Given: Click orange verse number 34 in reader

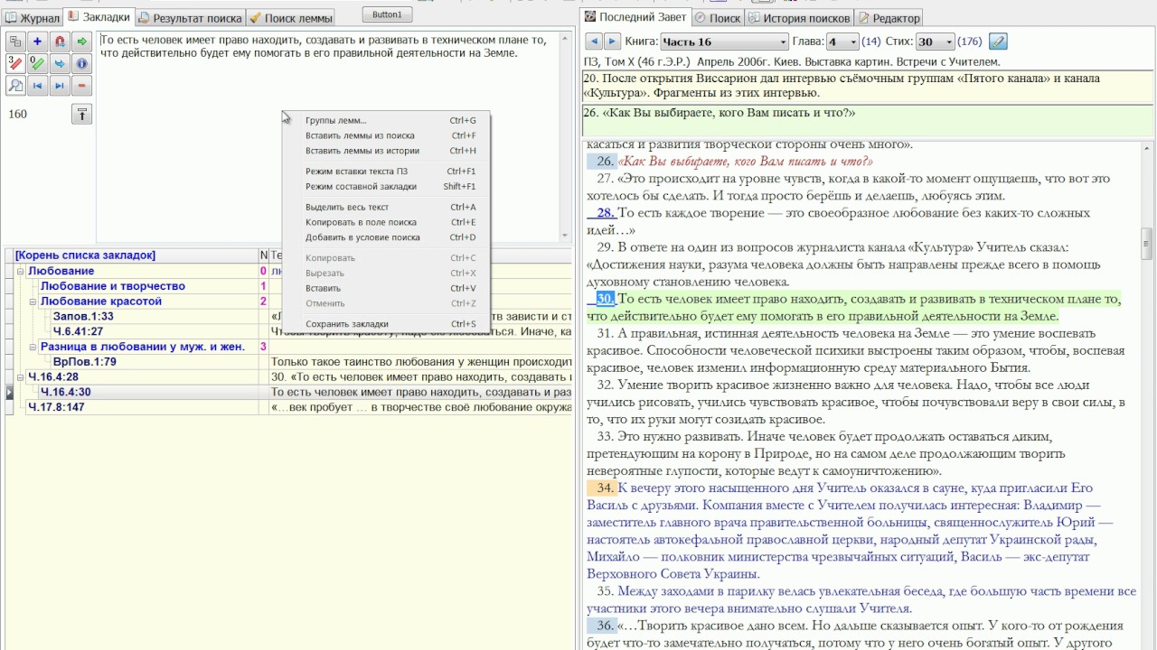Looking at the screenshot, I should (606, 488).
